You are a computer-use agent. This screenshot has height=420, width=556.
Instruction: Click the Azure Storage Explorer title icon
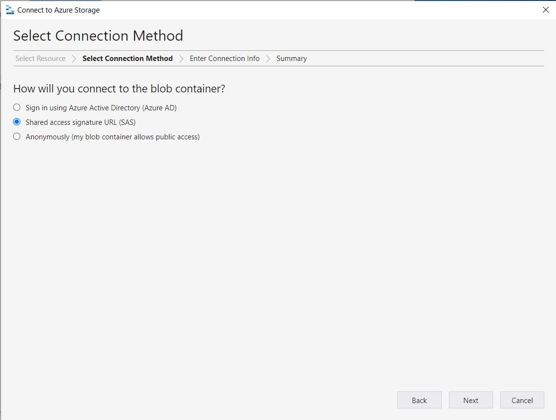pos(10,10)
